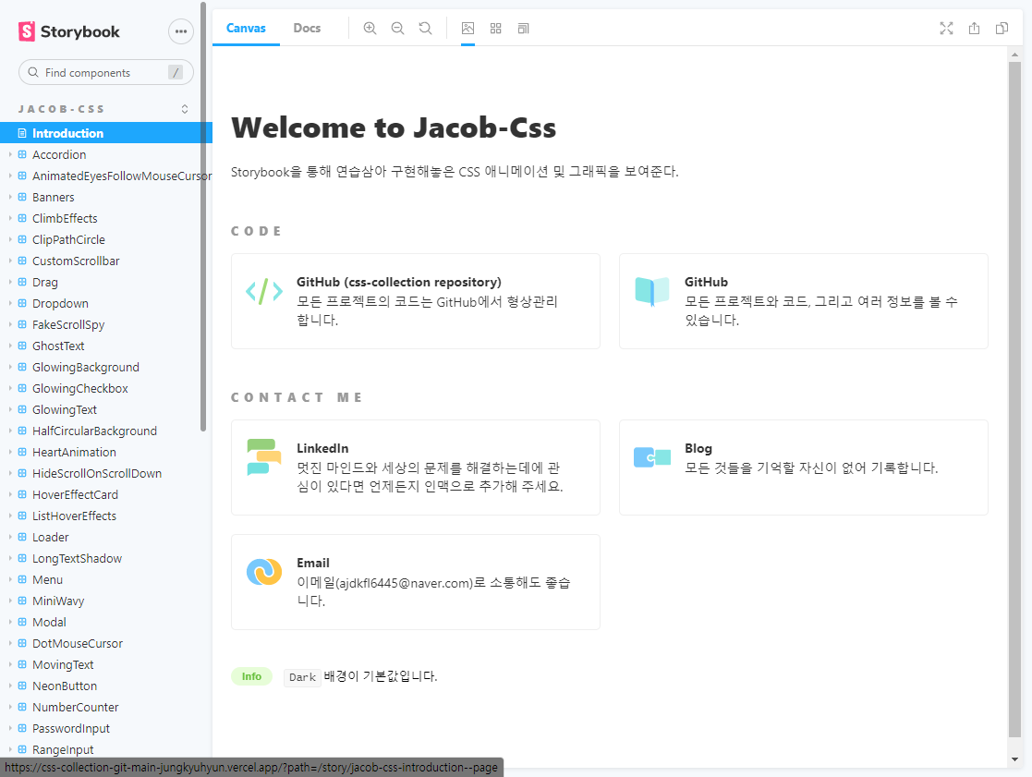Click the plugin Blog icon
The image size is (1032, 777).
click(x=652, y=456)
